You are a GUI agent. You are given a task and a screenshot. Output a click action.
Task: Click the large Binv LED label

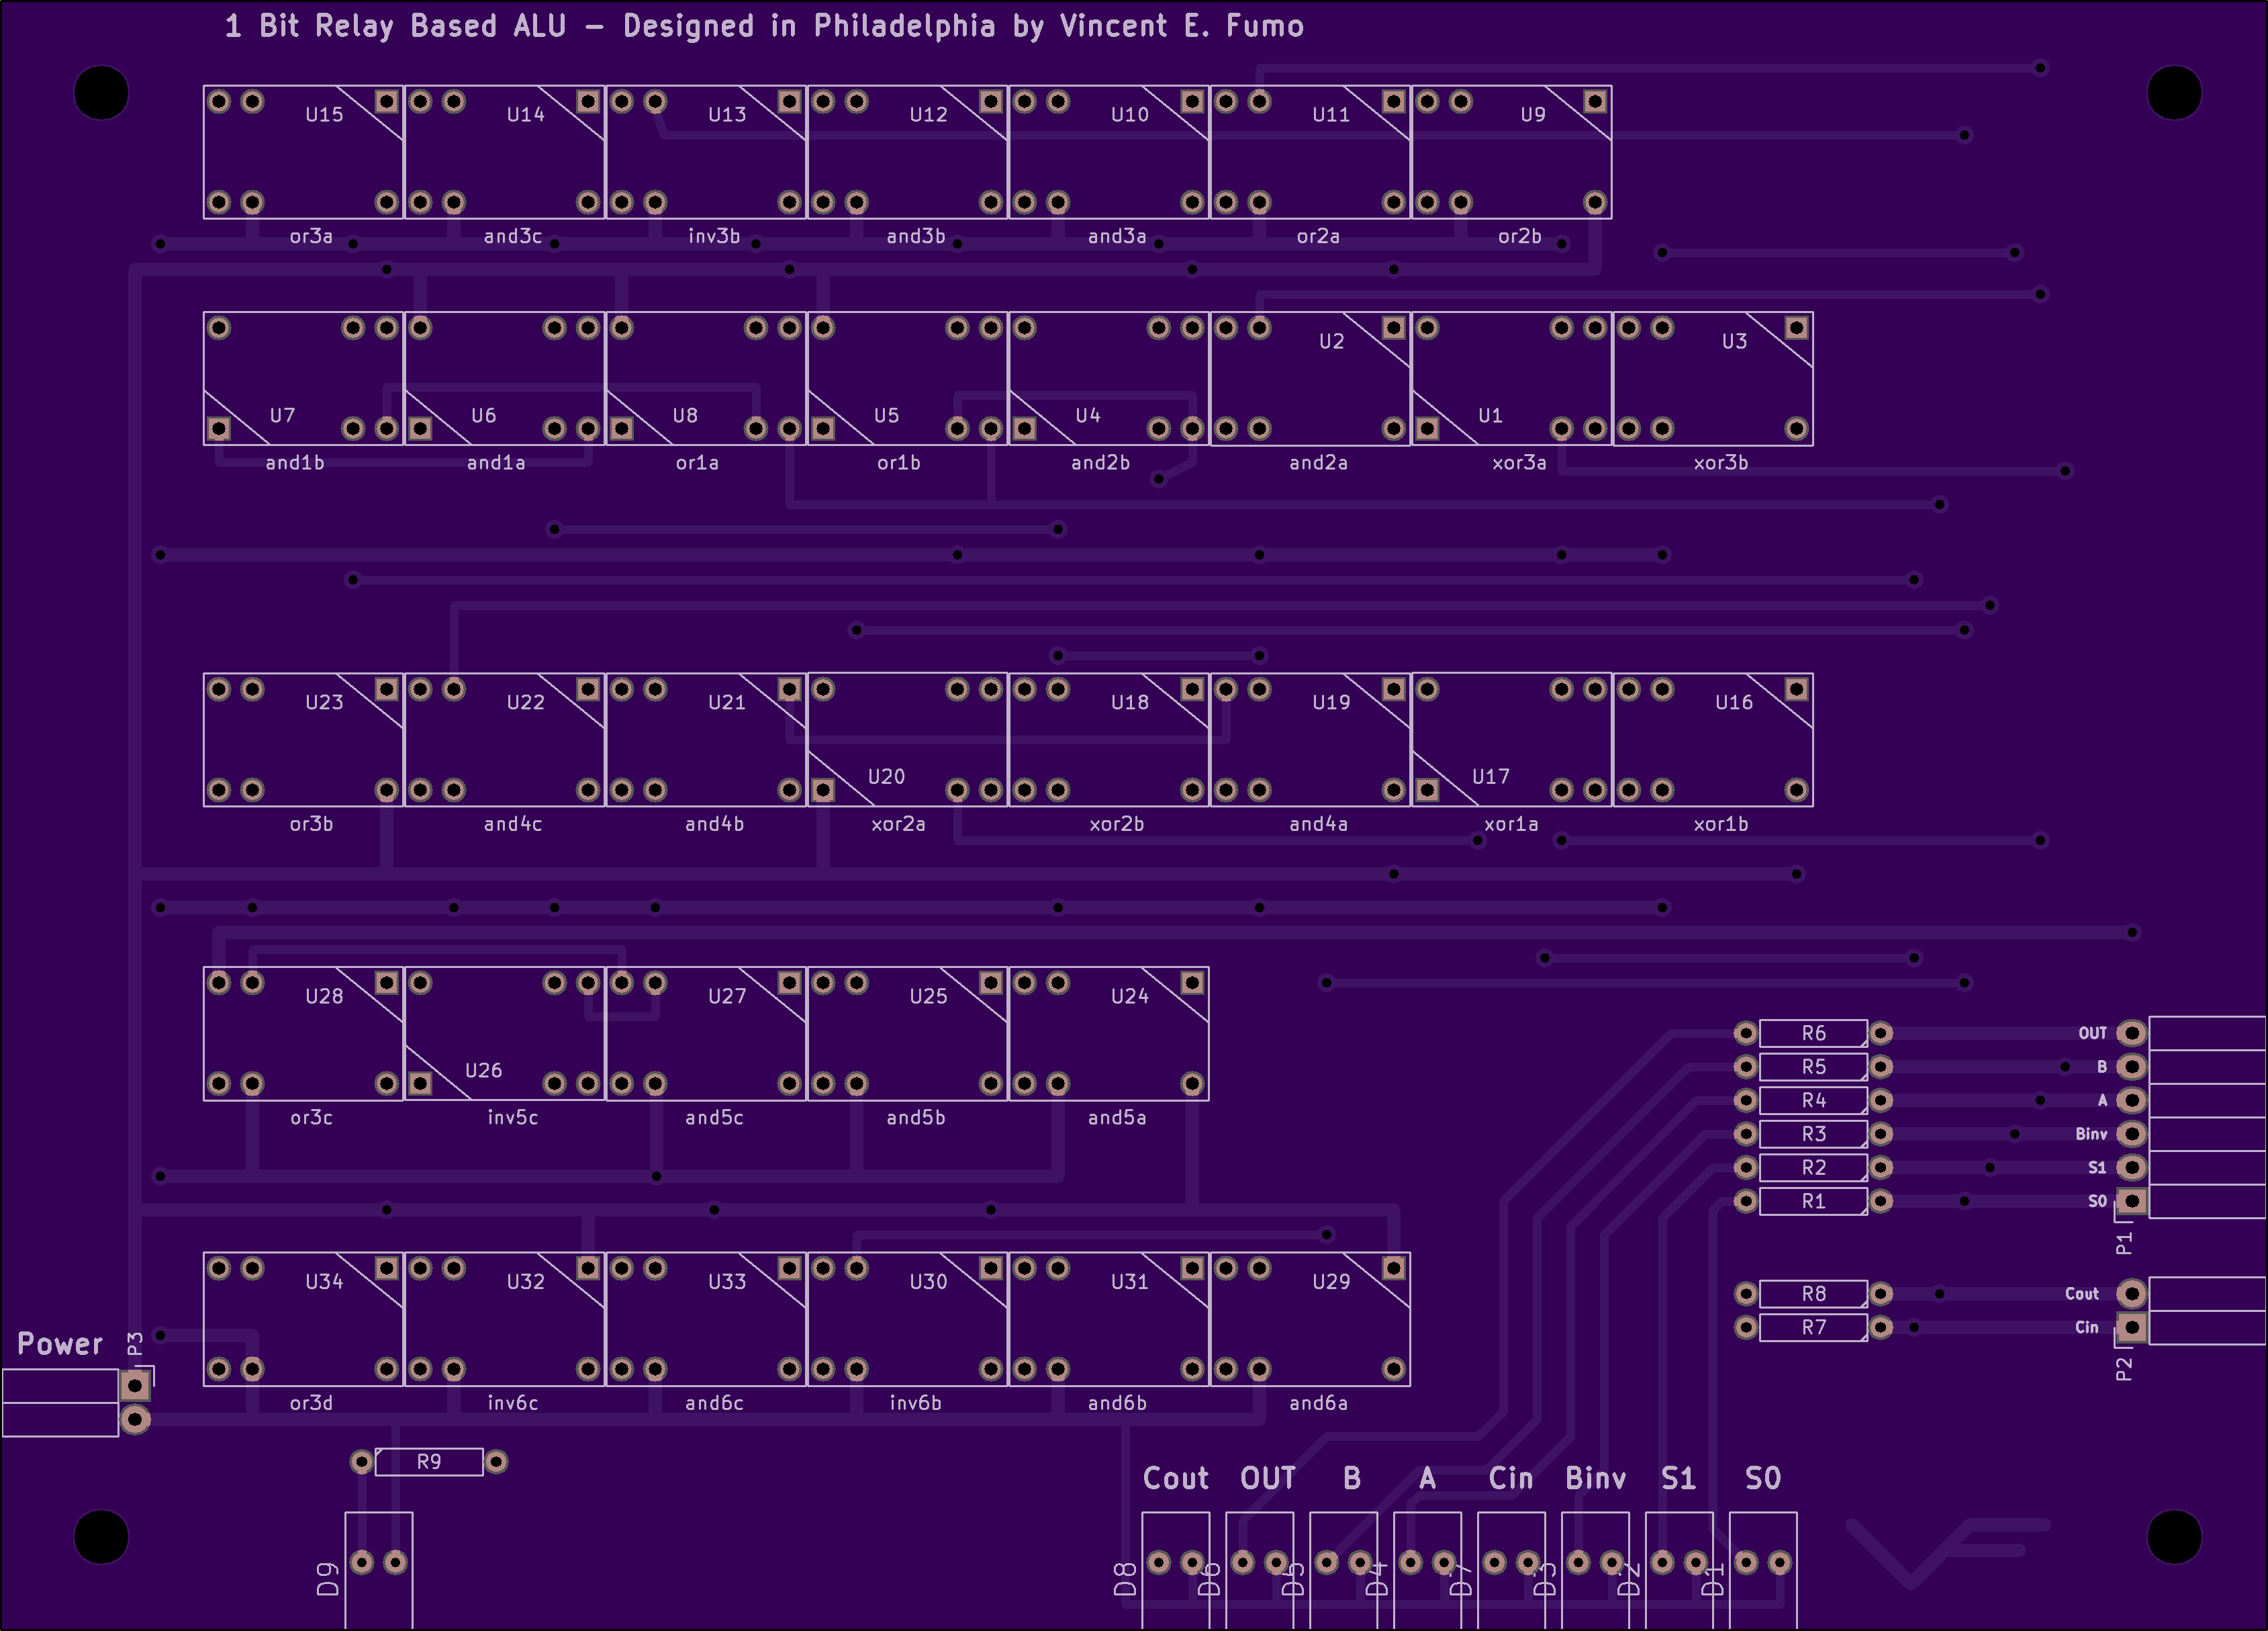[1596, 1479]
